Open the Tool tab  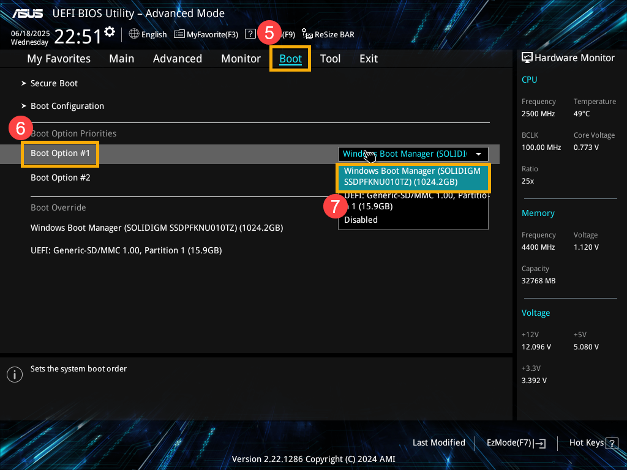click(x=330, y=59)
